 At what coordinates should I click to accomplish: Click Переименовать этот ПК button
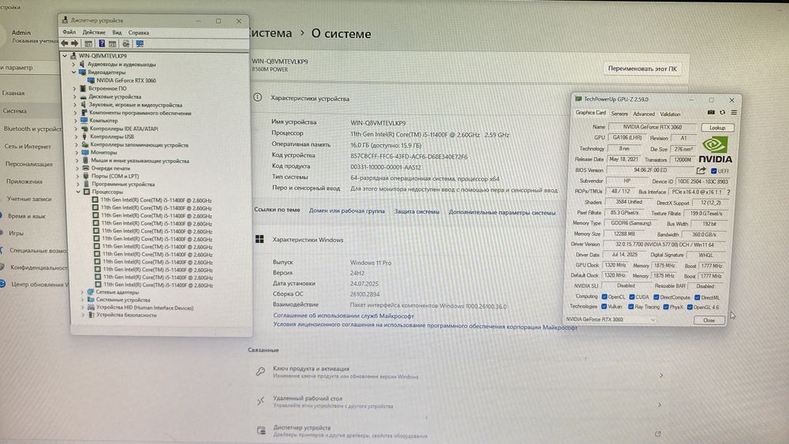[x=642, y=69]
